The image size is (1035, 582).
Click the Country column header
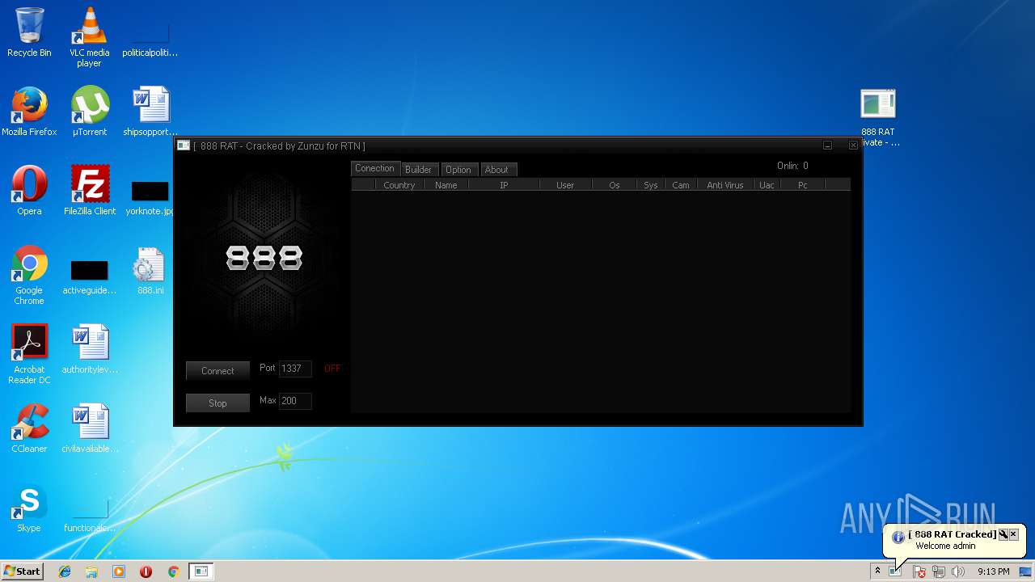pyautogui.click(x=399, y=185)
